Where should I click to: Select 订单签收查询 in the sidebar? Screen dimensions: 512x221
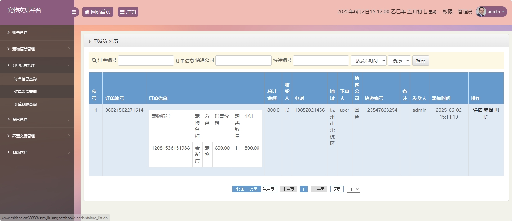pos(25,105)
